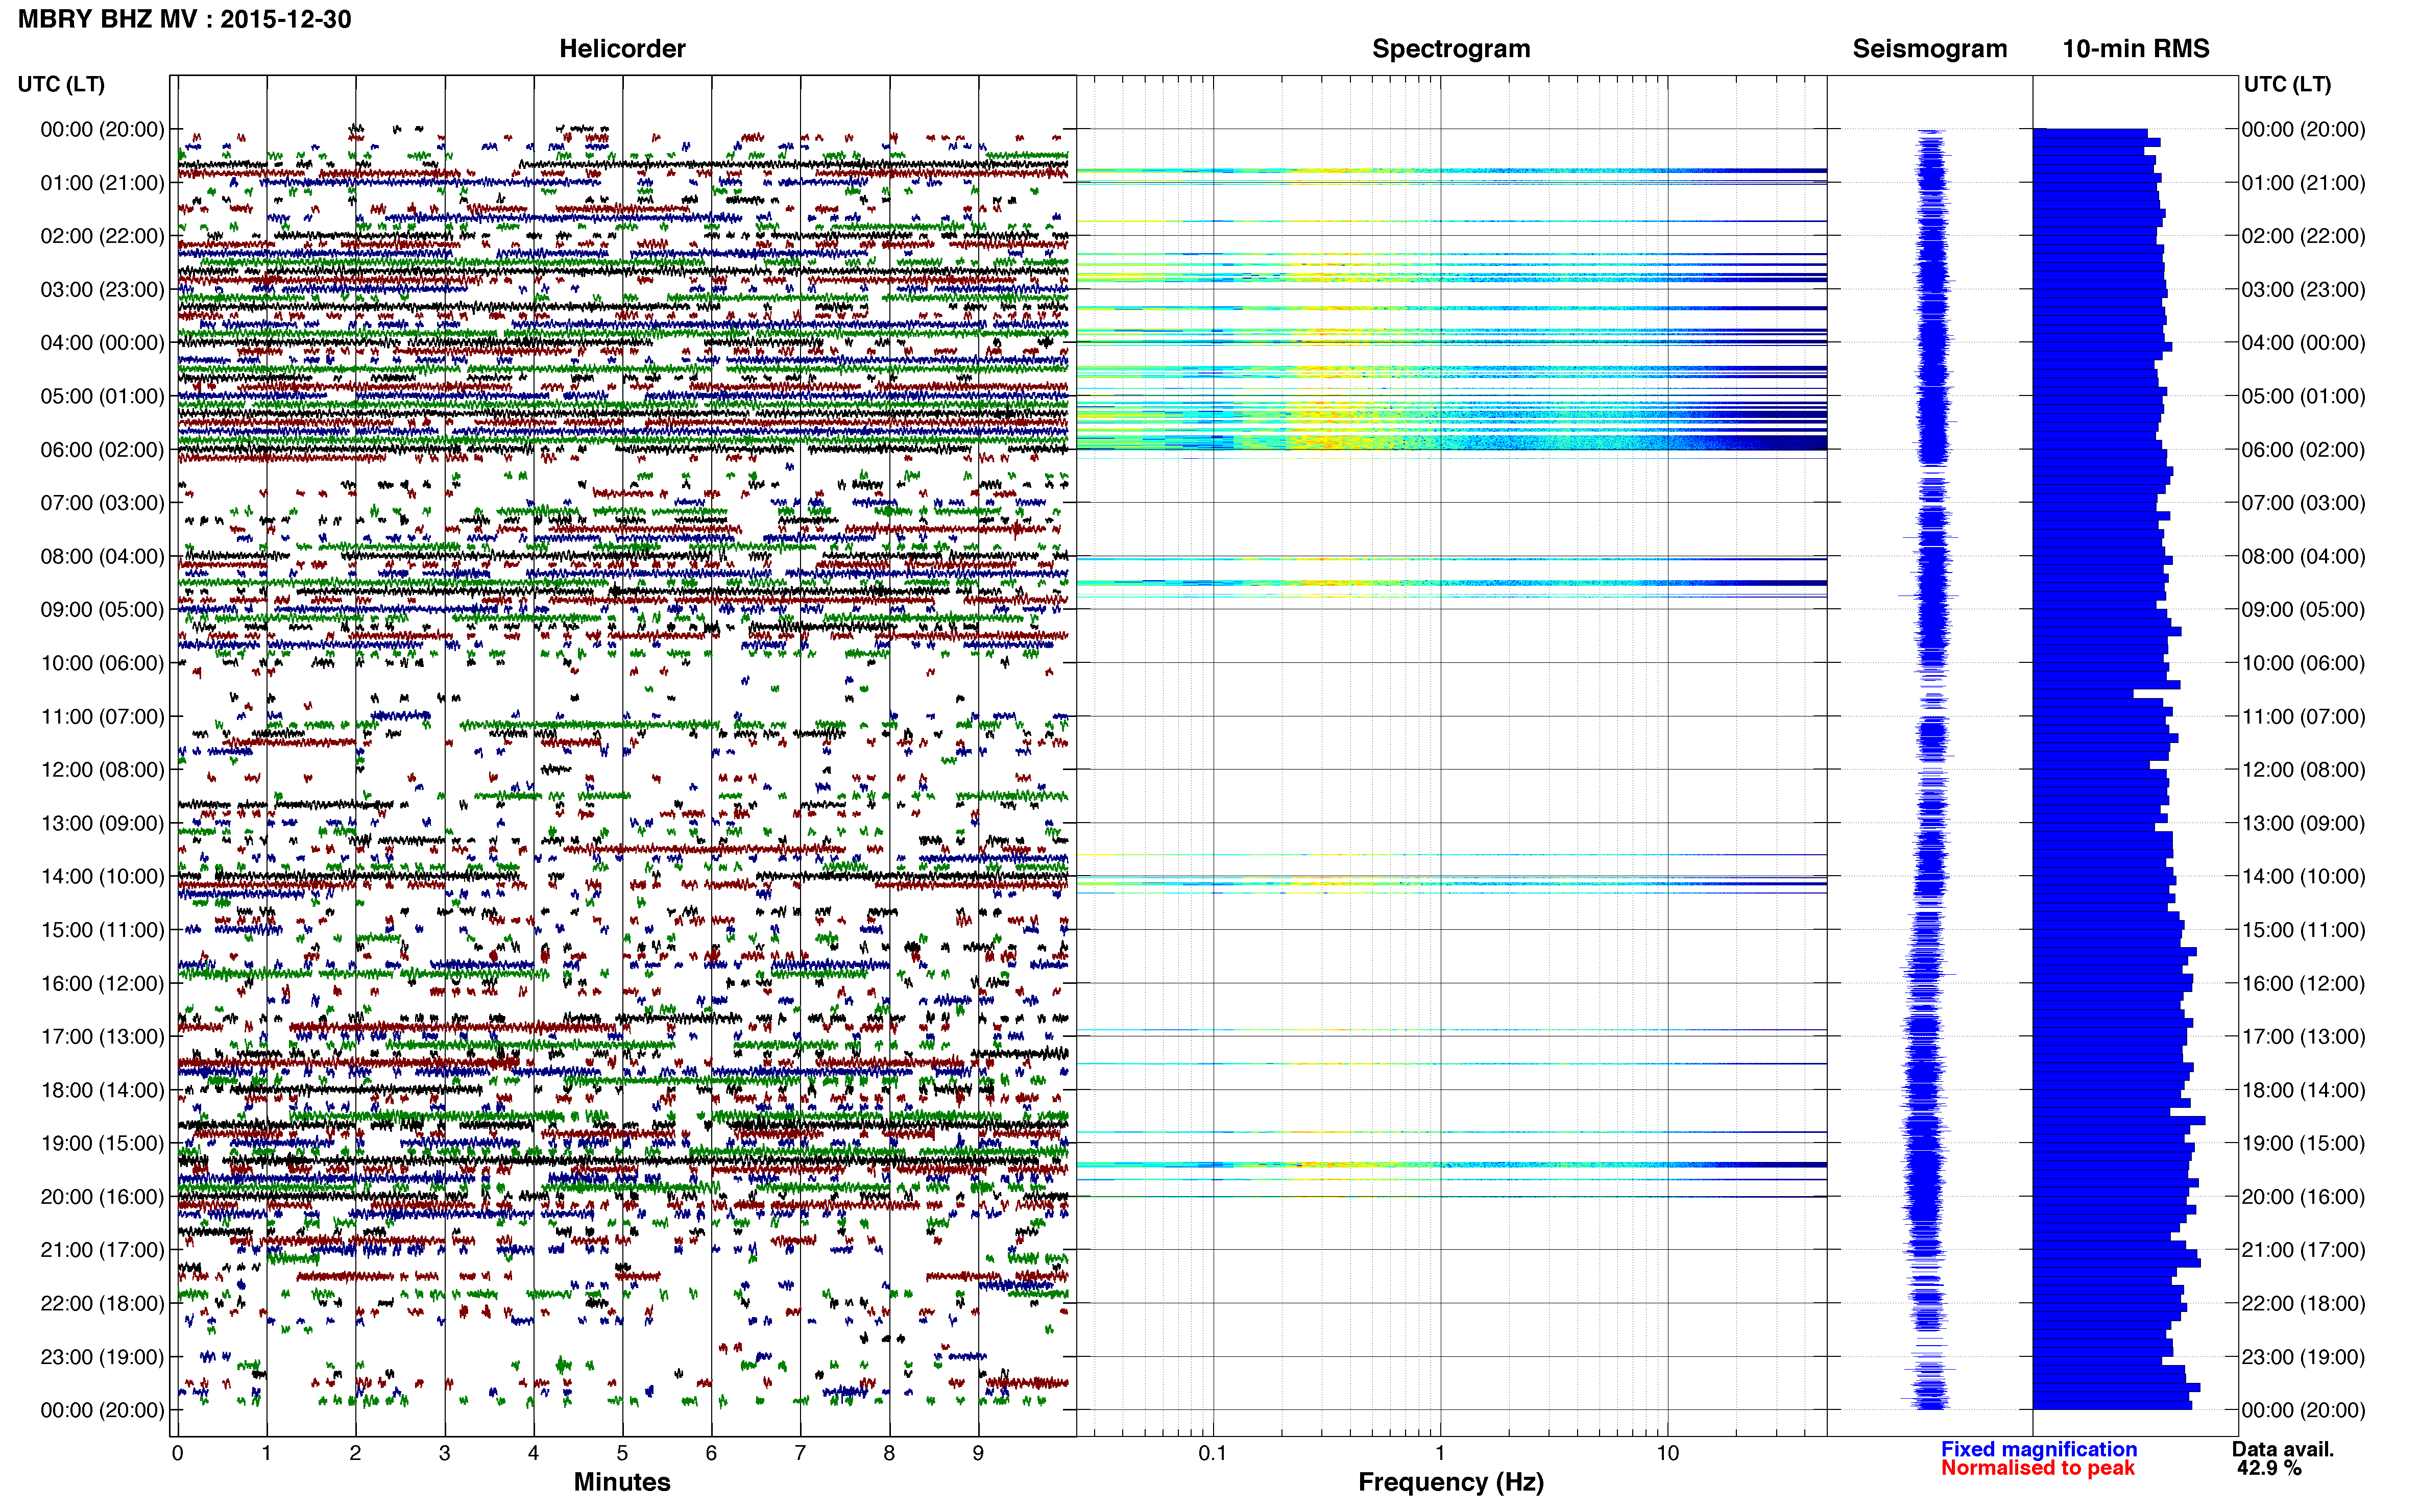Click Helicorder time label '01:00 (21:00)'
Viewport: 2420px width, 1512px height.
pyautogui.click(x=102, y=183)
